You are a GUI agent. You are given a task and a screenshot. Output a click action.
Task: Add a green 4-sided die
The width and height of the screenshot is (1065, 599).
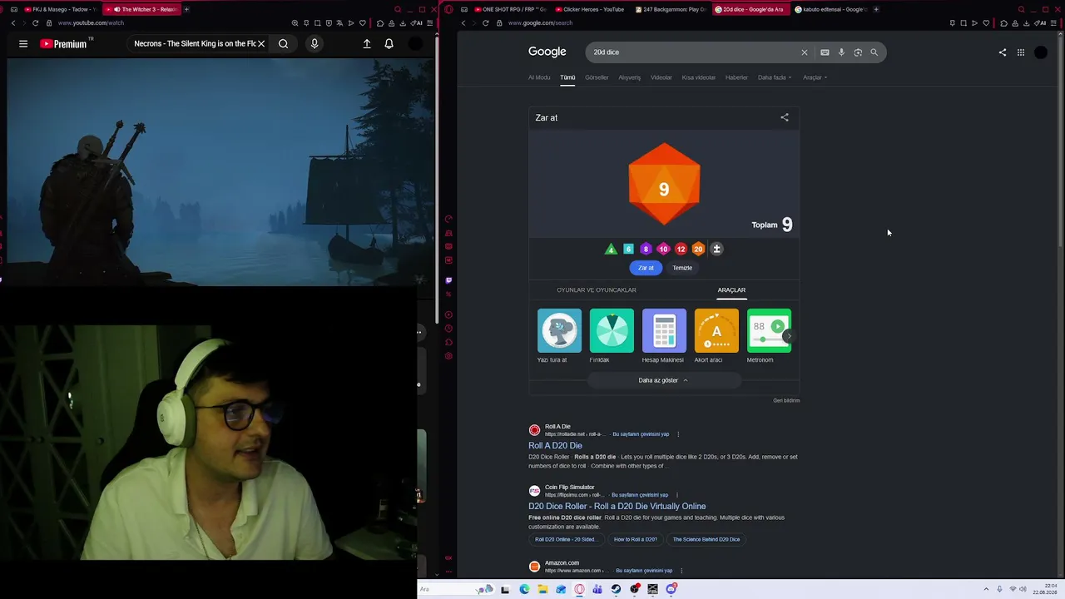(x=611, y=249)
